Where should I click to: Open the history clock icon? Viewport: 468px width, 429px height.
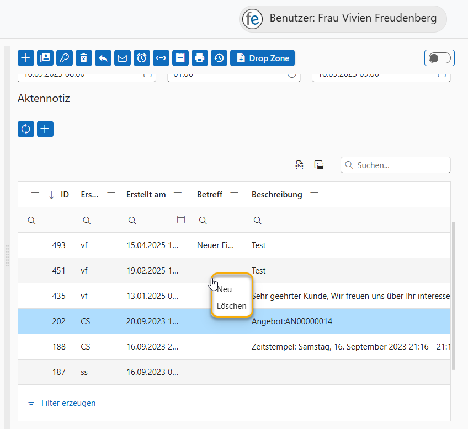[219, 58]
